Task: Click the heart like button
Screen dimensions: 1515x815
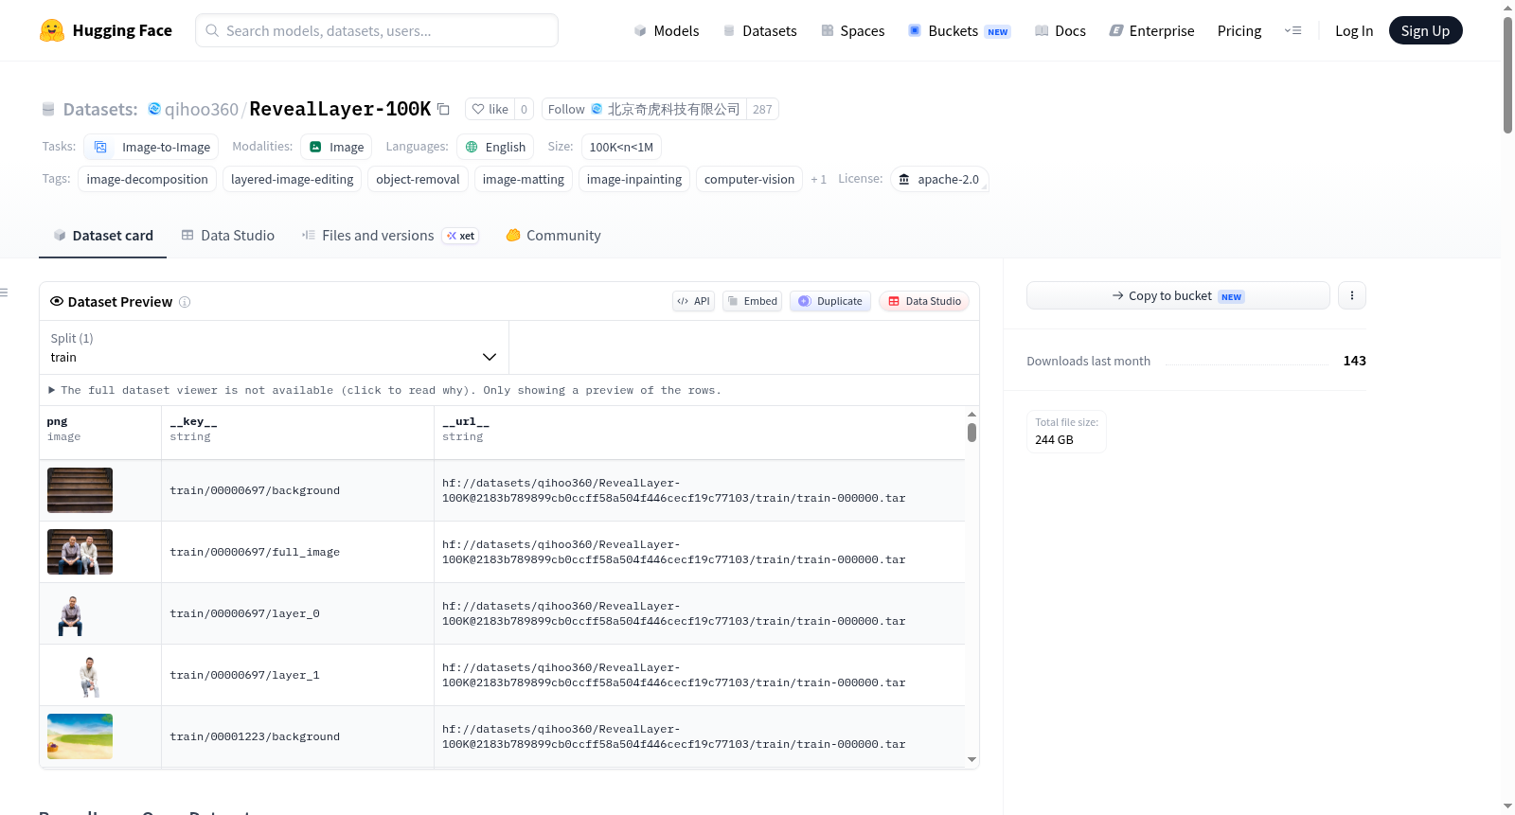Action: tap(490, 109)
